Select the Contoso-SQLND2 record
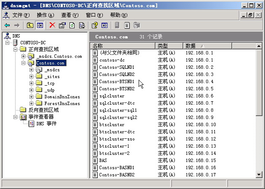The width and height of the screenshot is (265, 189). tap(117, 74)
